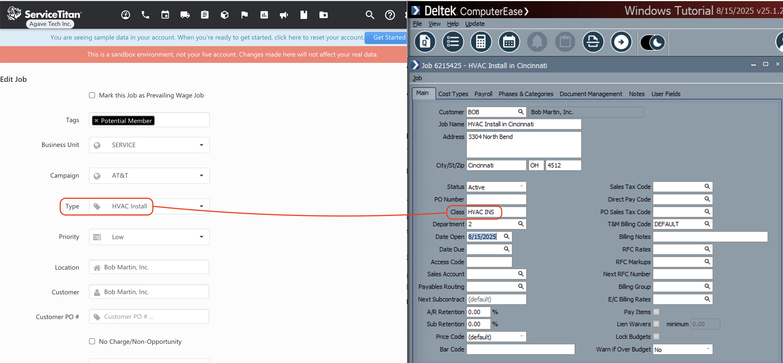Viewport: 783px width, 363px height.
Task: Open Date Open lookup magnifier
Action: pos(506,236)
